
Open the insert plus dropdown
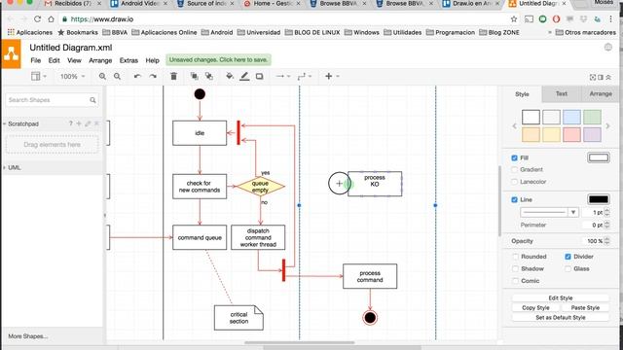pyautogui.click(x=332, y=76)
